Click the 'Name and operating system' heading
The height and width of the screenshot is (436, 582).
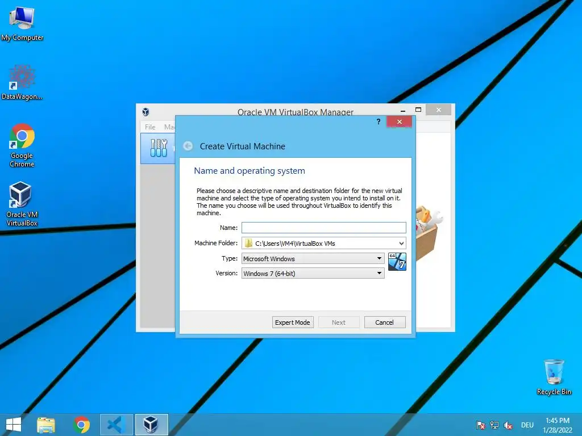(250, 170)
